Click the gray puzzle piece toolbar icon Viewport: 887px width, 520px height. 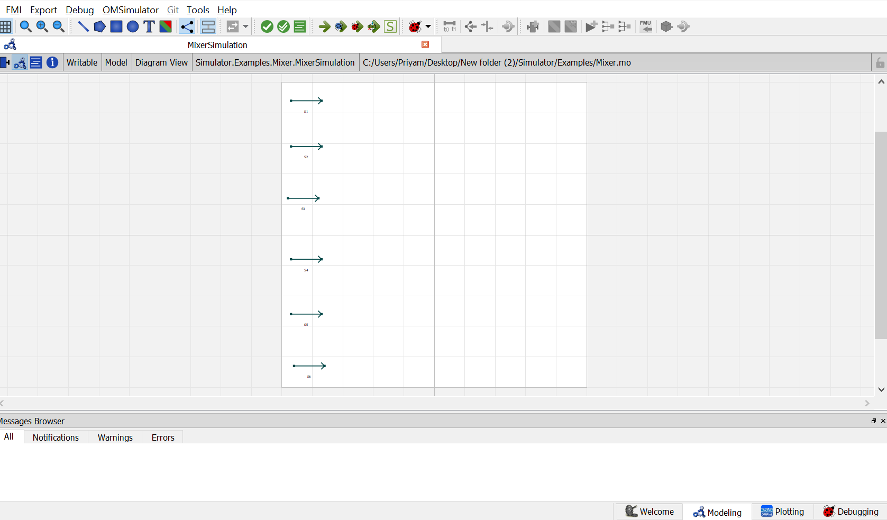[533, 26]
